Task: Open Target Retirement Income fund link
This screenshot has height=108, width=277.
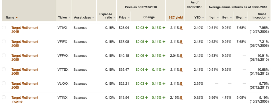Action: pos(25,99)
